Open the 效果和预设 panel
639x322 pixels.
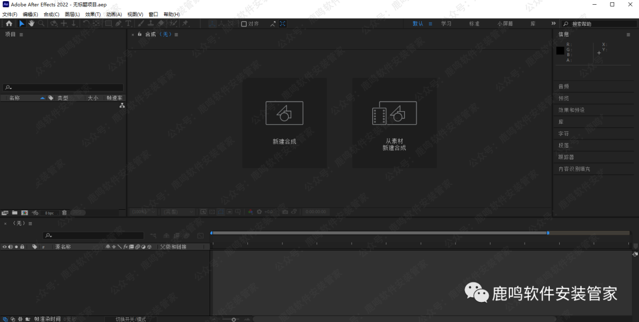(572, 110)
